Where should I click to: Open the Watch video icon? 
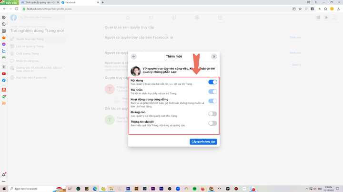click(174, 18)
